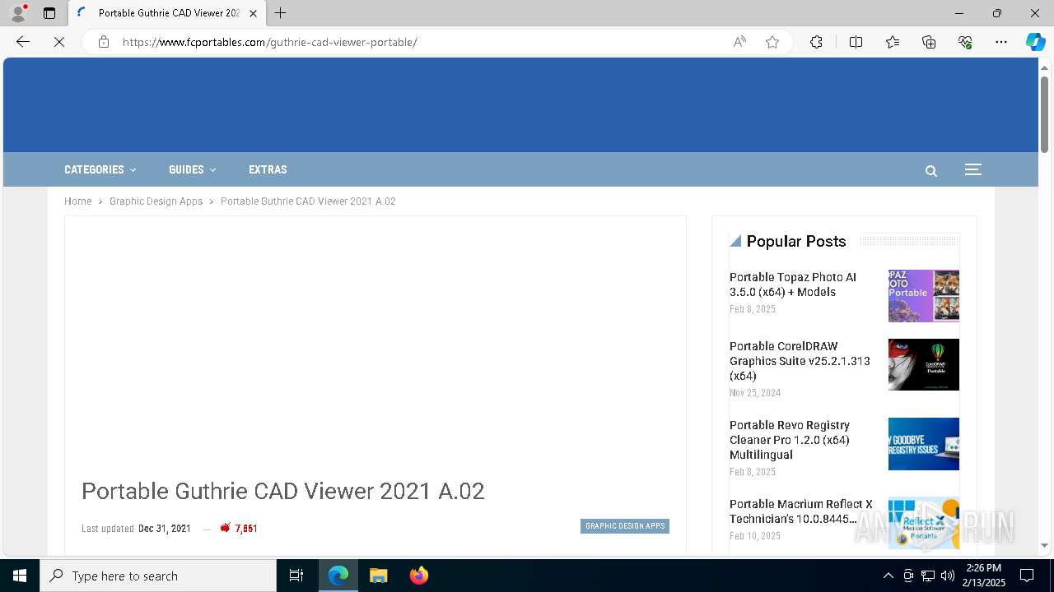The height and width of the screenshot is (592, 1054).
Task: Open Graphic Design Apps breadcrumb
Action: (x=156, y=201)
